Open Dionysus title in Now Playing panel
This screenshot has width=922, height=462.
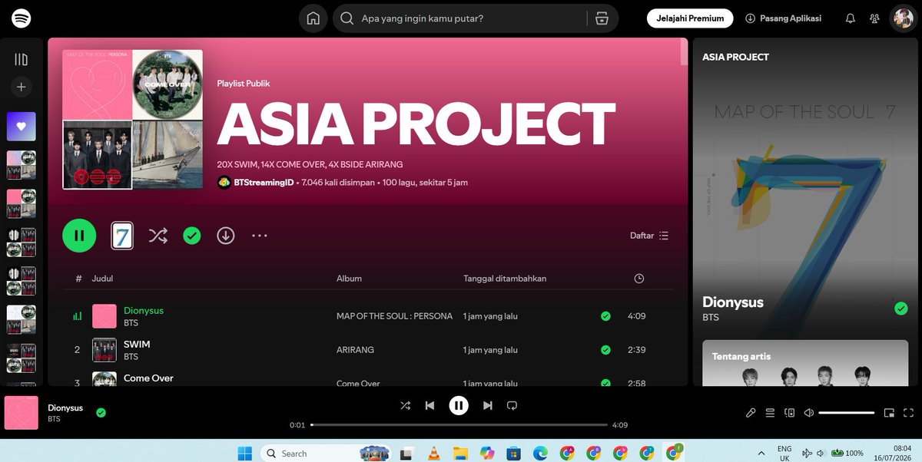click(x=733, y=302)
